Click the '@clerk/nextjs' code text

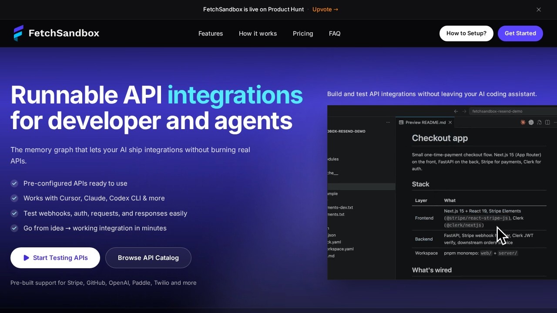point(464,225)
